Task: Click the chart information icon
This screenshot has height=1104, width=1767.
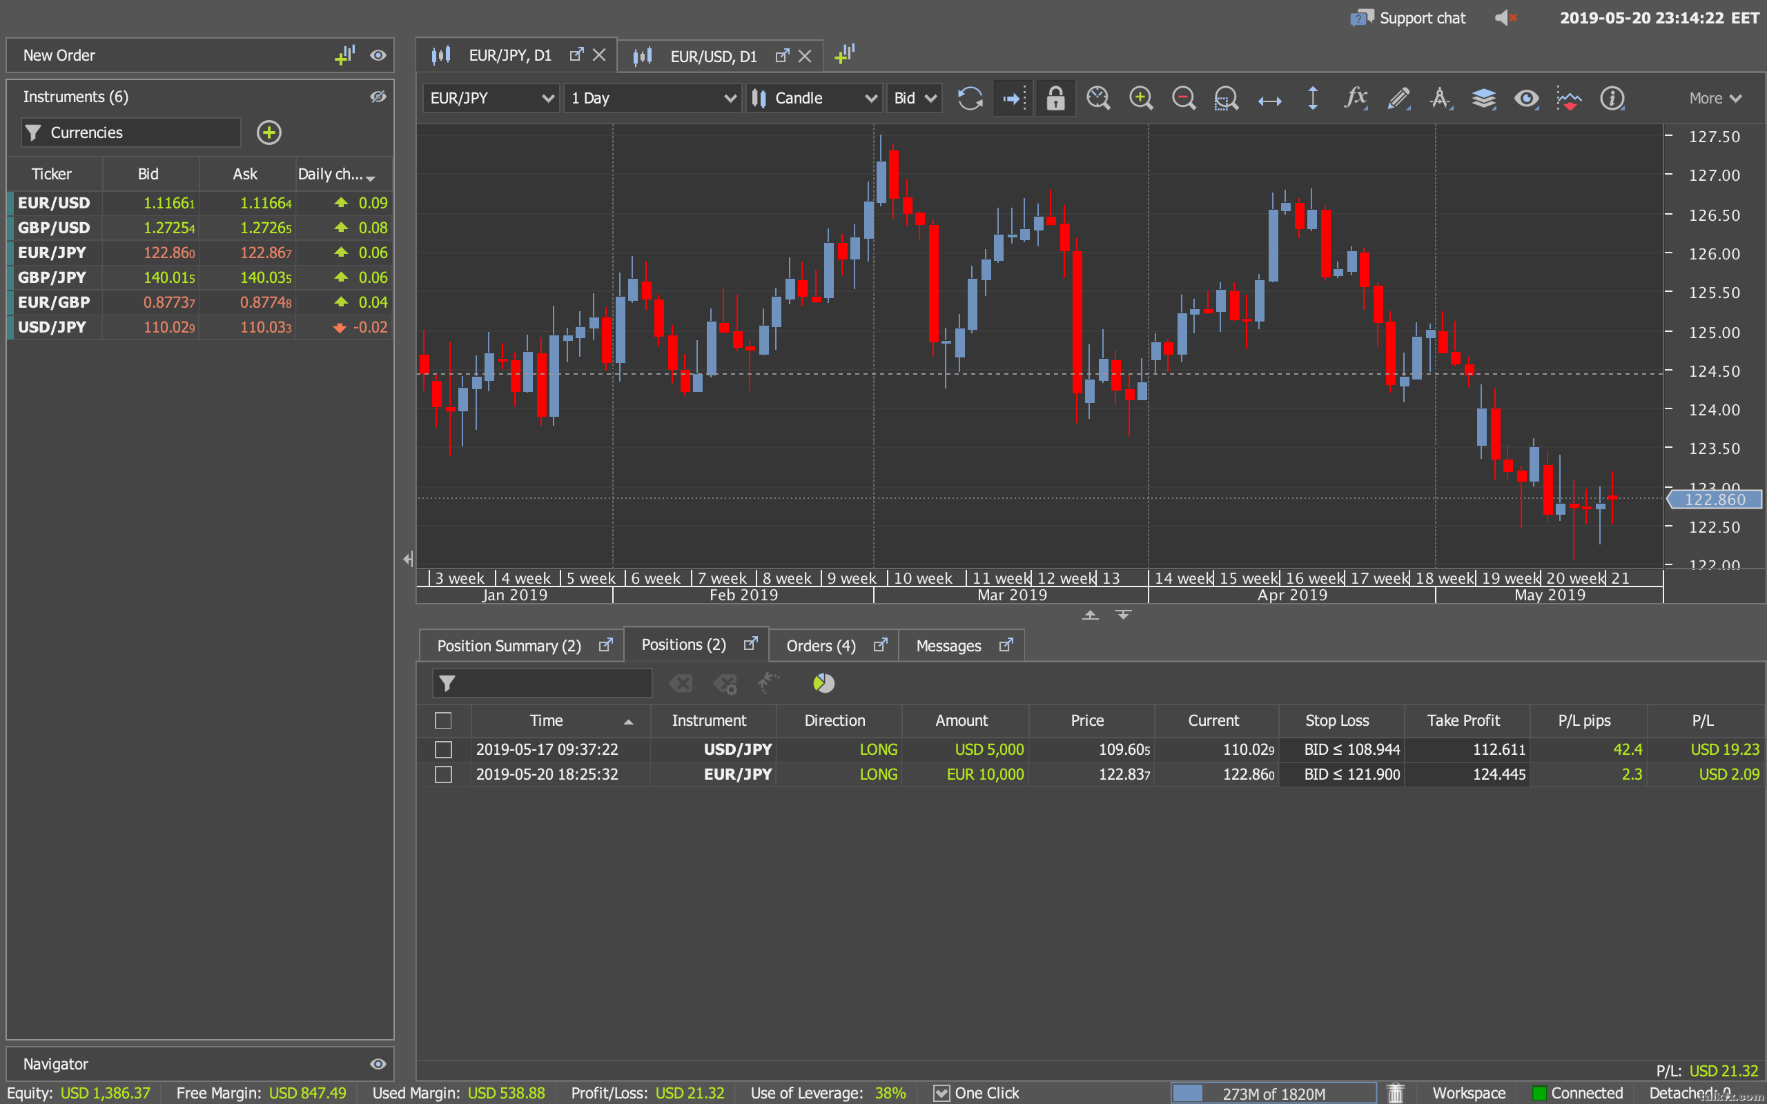Action: click(x=1612, y=98)
